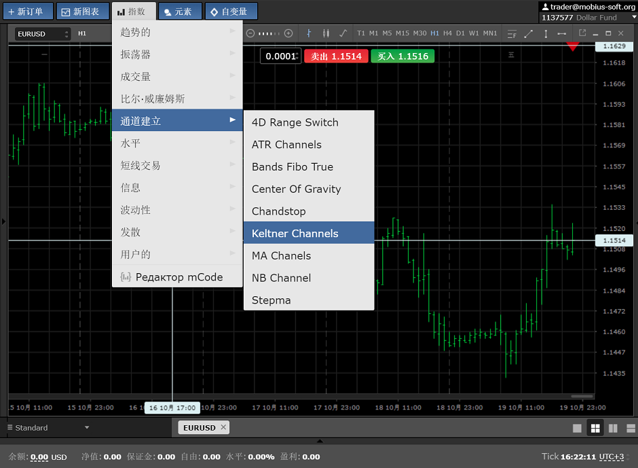Click the green 买入 1.1516 buy button
This screenshot has height=468, width=638.
[402, 56]
